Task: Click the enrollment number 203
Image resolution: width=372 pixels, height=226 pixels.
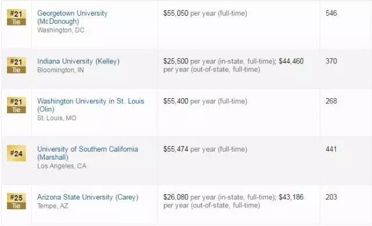Action: pos(331,197)
